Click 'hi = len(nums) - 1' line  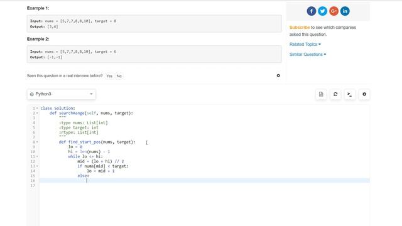click(89, 152)
